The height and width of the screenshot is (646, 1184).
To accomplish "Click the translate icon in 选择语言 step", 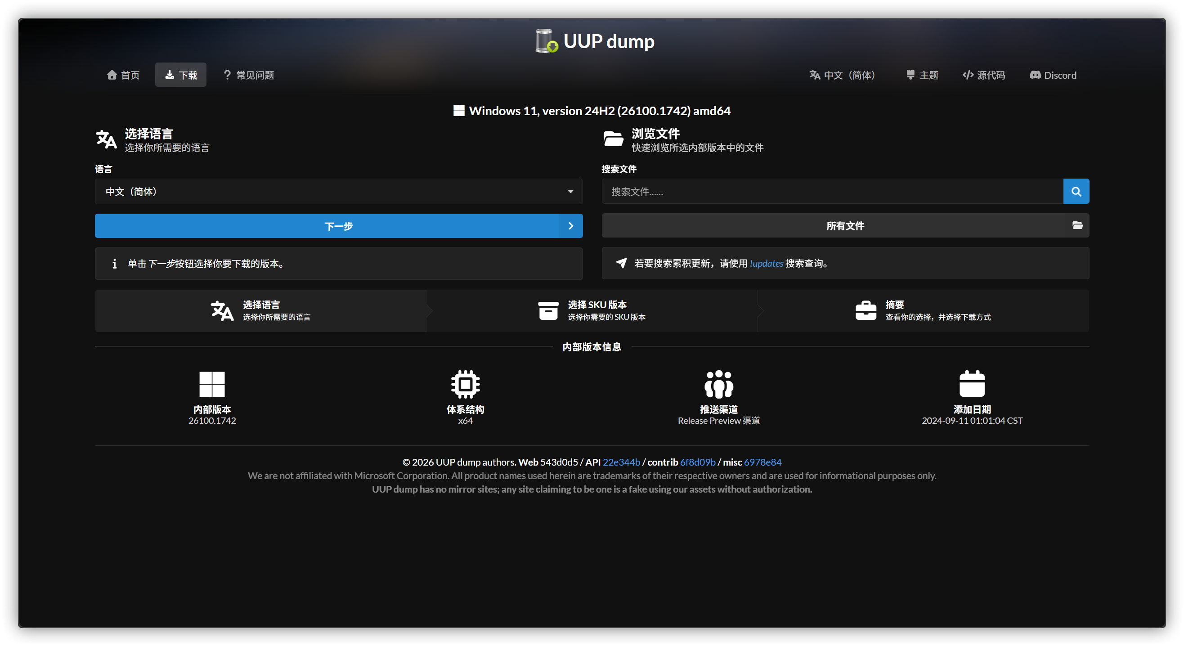I will pyautogui.click(x=222, y=311).
